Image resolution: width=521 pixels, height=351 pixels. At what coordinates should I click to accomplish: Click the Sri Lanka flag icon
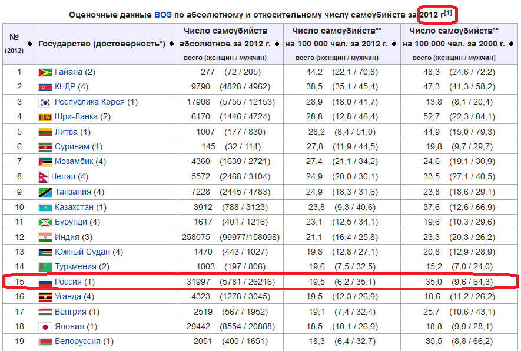45,117
